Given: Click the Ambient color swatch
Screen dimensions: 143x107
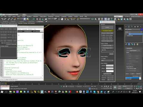Looking at the screenshot, I should [110, 65].
